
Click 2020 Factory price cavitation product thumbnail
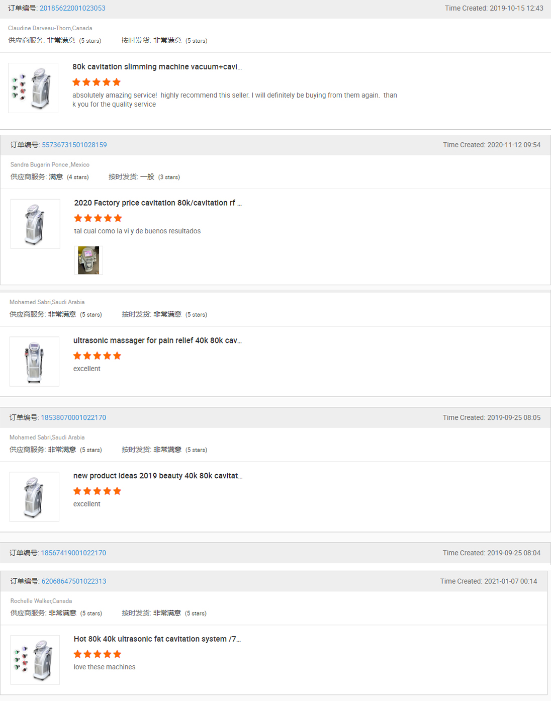[35, 224]
